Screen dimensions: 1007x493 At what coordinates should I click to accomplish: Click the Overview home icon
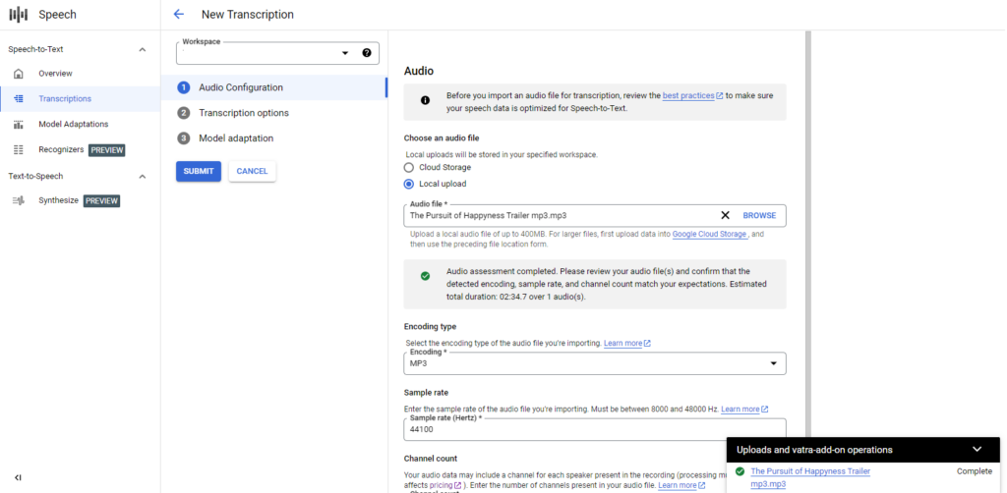coord(19,74)
